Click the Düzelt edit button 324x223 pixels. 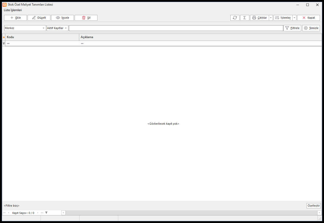(x=39, y=18)
